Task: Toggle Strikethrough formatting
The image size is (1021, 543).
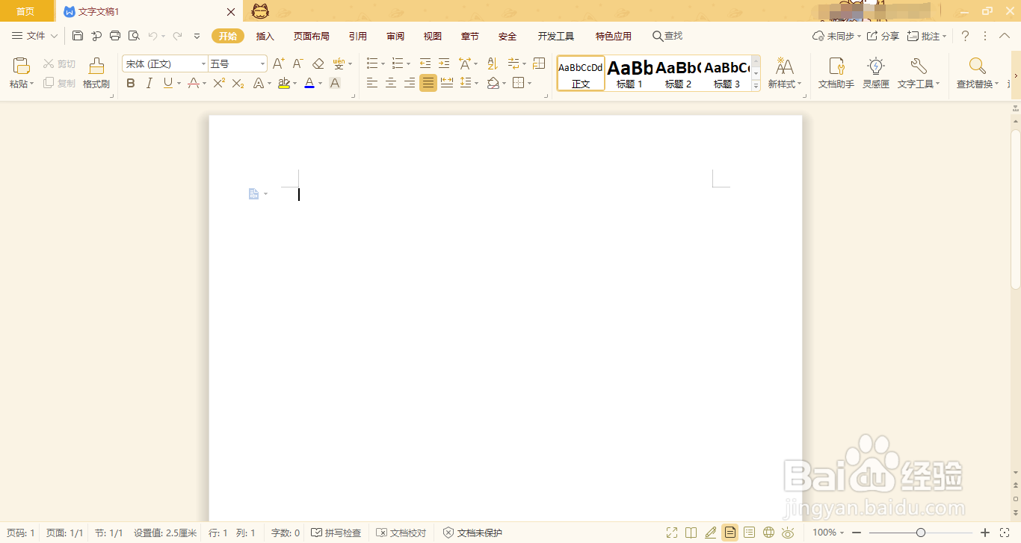Action: [194, 84]
